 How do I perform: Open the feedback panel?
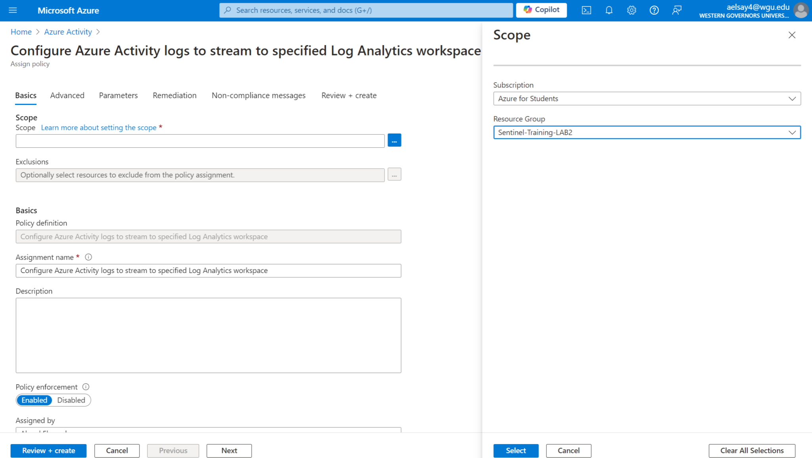click(x=677, y=10)
